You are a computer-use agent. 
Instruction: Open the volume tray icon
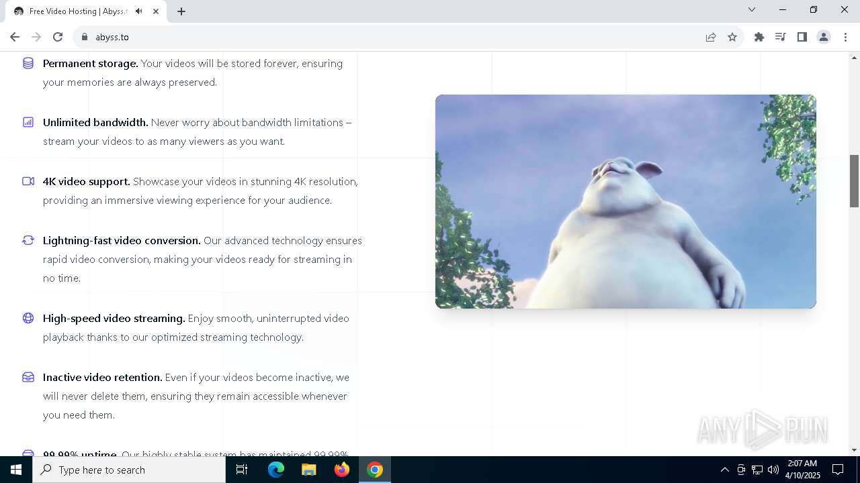773,470
